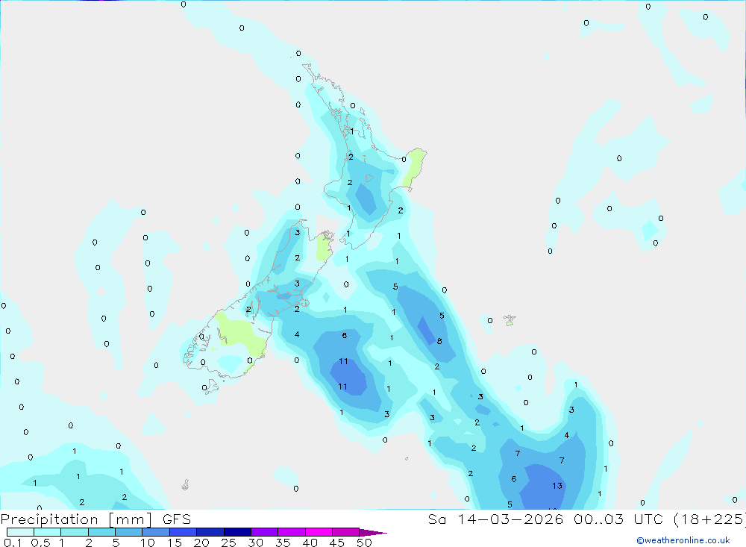The image size is (746, 547).
Task: Click the '13' precipitation value on map
Action: 557,486
